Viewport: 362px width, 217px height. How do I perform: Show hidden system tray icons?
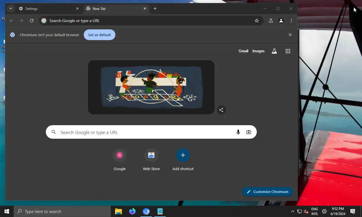292,211
